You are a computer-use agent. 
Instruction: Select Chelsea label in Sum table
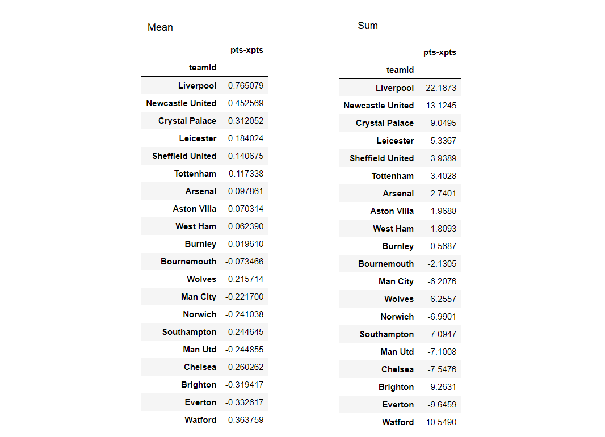(x=397, y=369)
